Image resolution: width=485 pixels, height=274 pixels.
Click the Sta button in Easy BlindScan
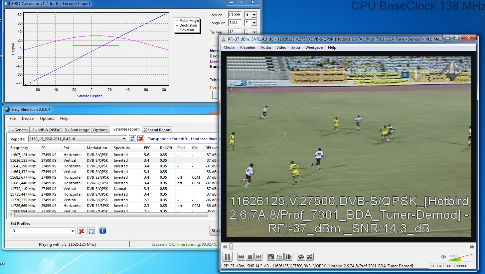[x=214, y=230]
